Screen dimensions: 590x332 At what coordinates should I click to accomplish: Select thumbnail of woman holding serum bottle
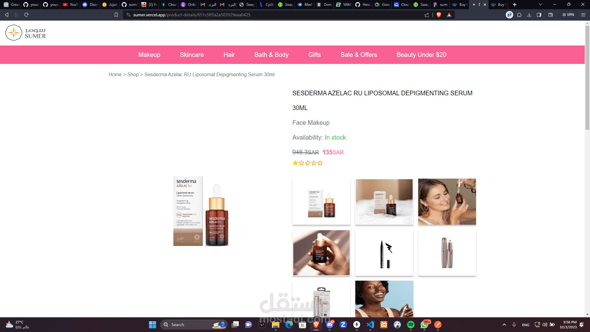pyautogui.click(x=447, y=202)
